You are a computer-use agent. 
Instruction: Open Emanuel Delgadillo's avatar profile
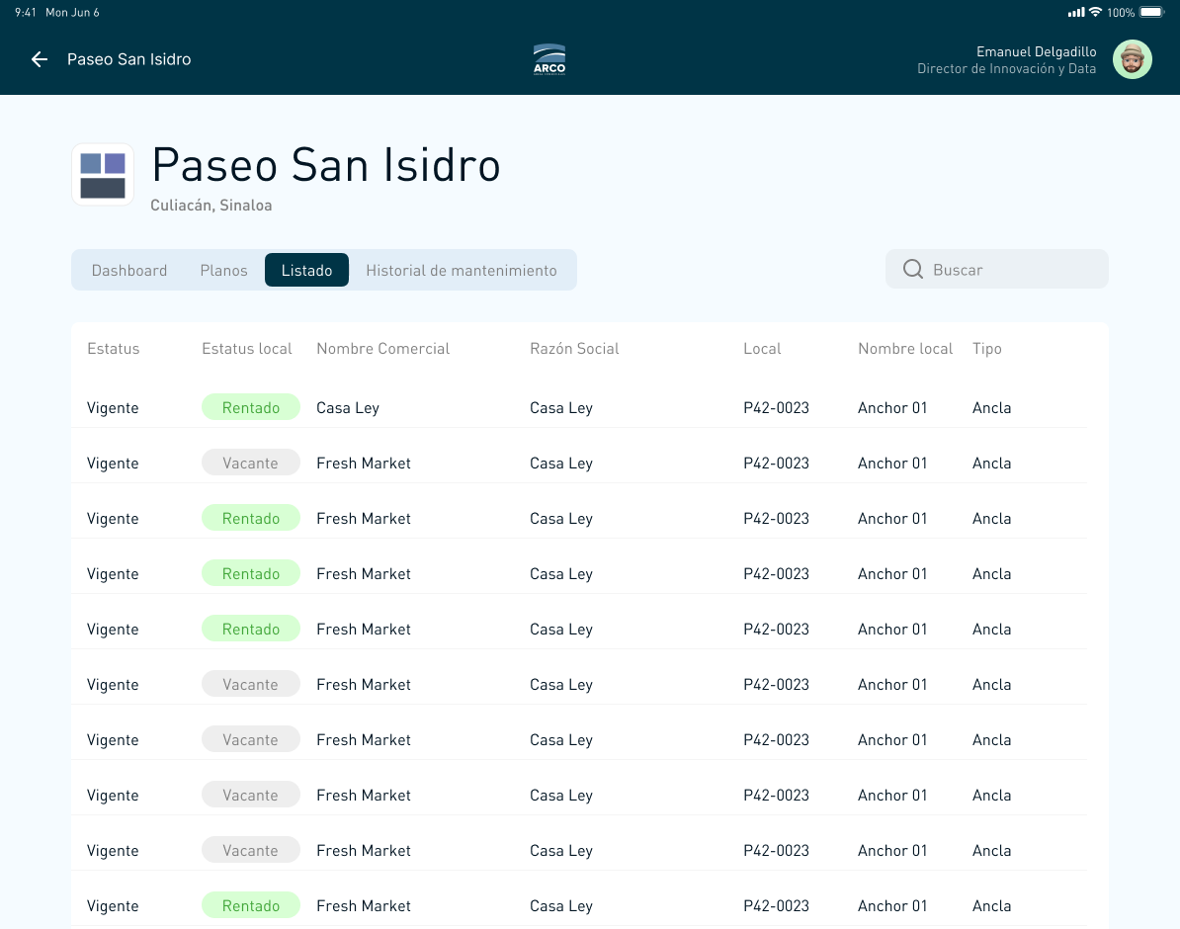pos(1133,59)
